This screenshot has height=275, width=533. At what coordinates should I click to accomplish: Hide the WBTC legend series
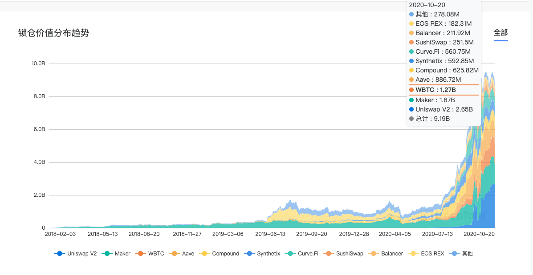[x=150, y=253]
